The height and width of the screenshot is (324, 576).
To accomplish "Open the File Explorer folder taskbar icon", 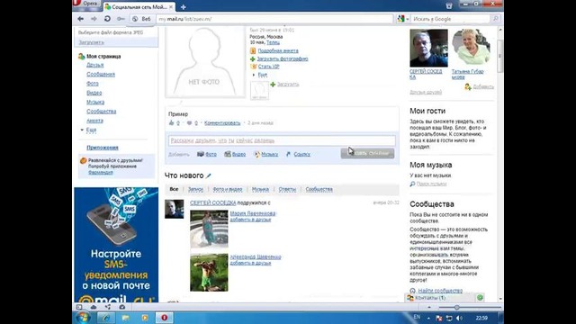I will coord(126,318).
